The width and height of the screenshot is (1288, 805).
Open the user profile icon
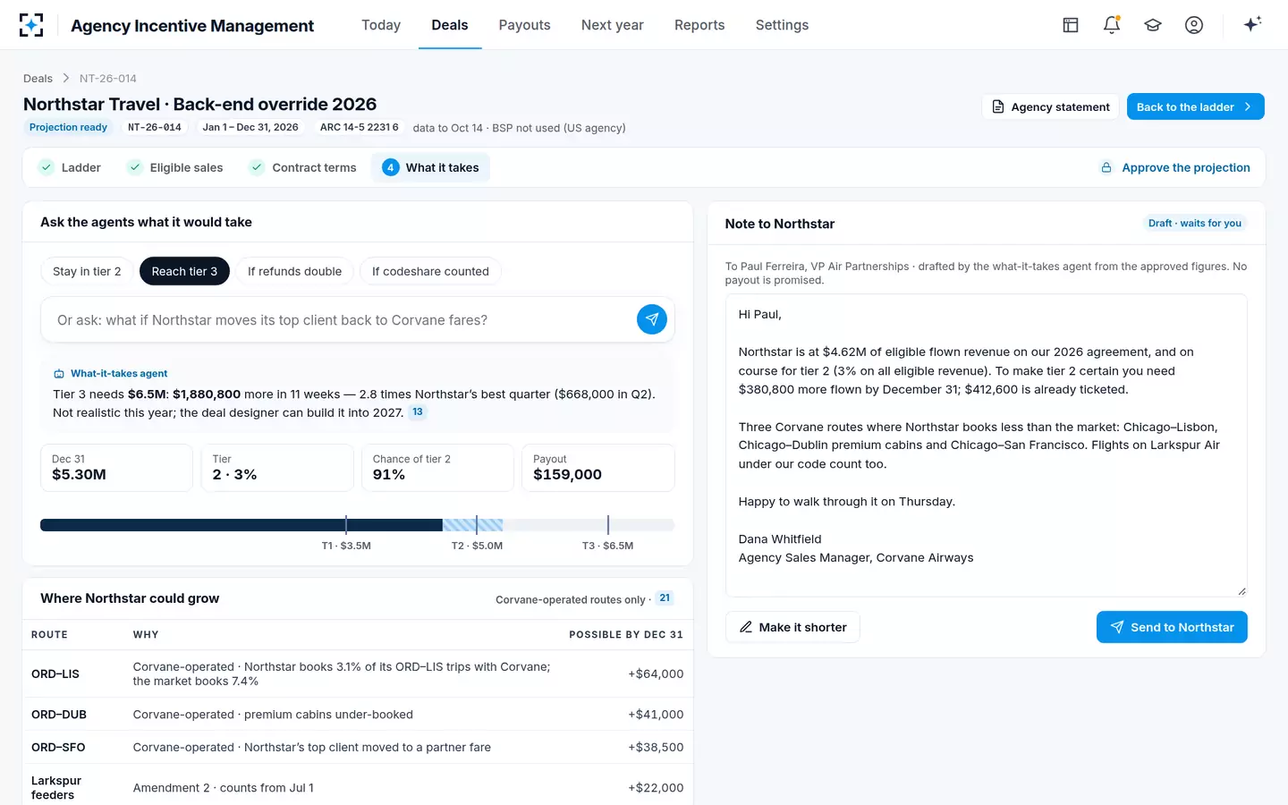point(1194,25)
